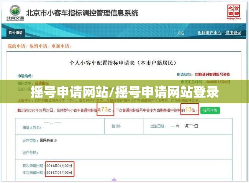The height and width of the screenshot is (183, 249).
Task: Click the 73次 lottery count
Action: pos(106,109)
